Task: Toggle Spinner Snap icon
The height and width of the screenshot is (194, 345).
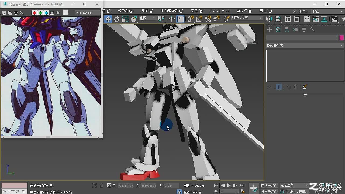Action: [216, 19]
